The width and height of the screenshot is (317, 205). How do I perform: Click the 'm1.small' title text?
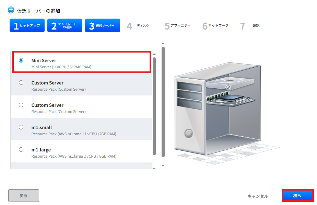click(42, 127)
